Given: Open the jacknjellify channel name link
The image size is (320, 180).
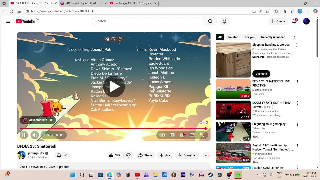Looking at the screenshot, I should (36, 153).
